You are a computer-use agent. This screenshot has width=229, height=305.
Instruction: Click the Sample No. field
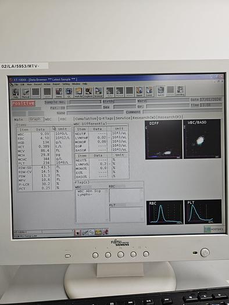point(85,102)
